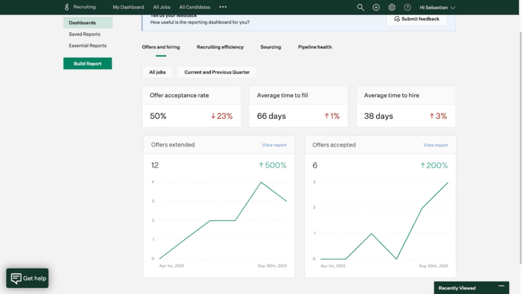Minimize the Recently Viewed panel
This screenshot has height=294, width=522.
(x=501, y=286)
